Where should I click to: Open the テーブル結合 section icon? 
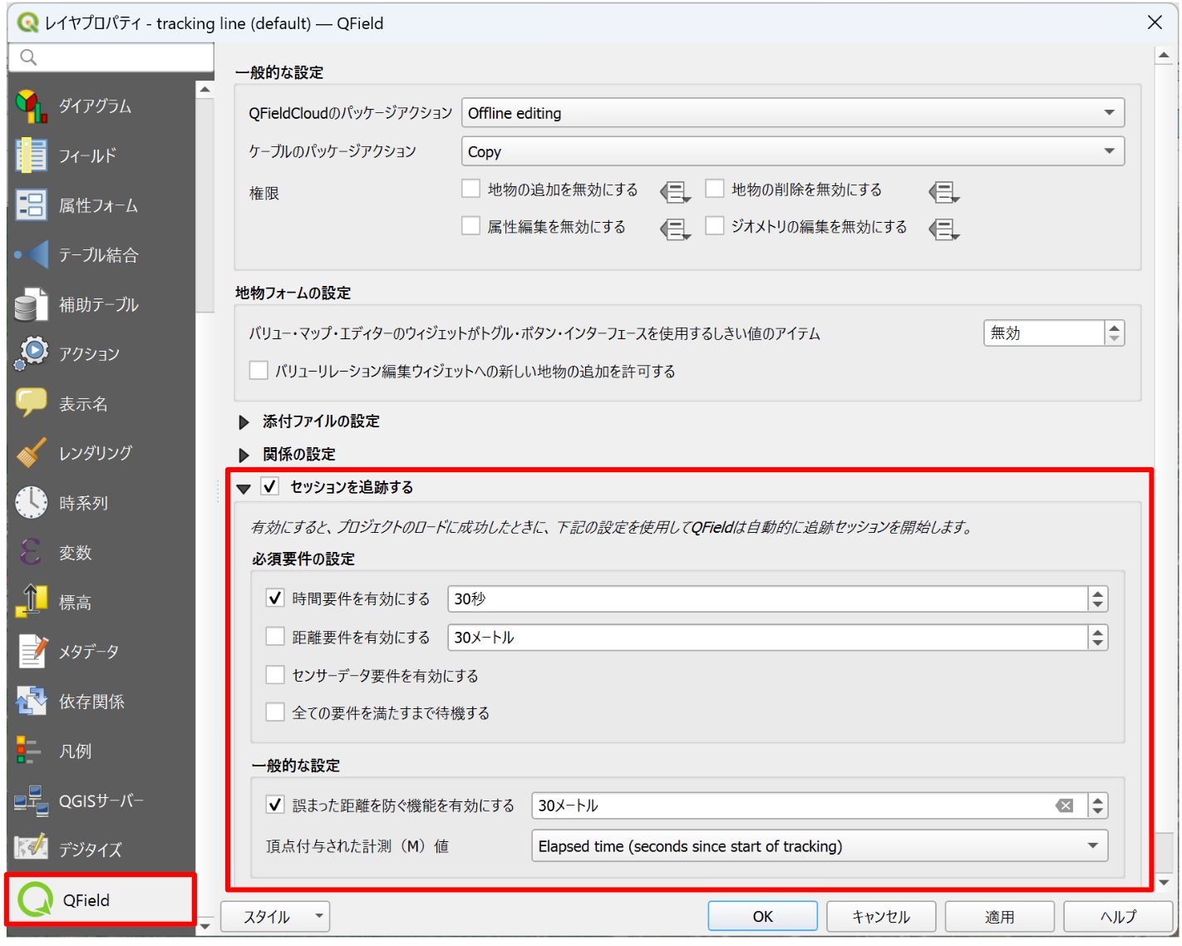[x=31, y=254]
